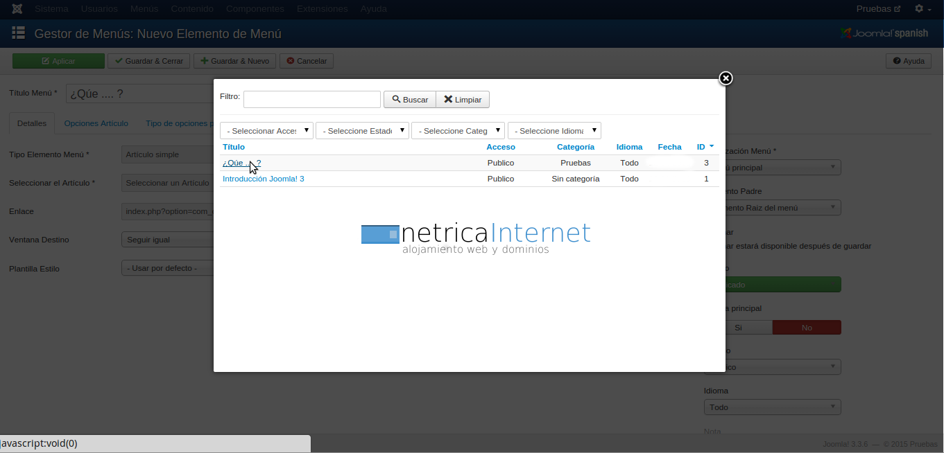The image size is (944, 453).
Task: Click the Pruebas site preview link
Action: coord(878,9)
